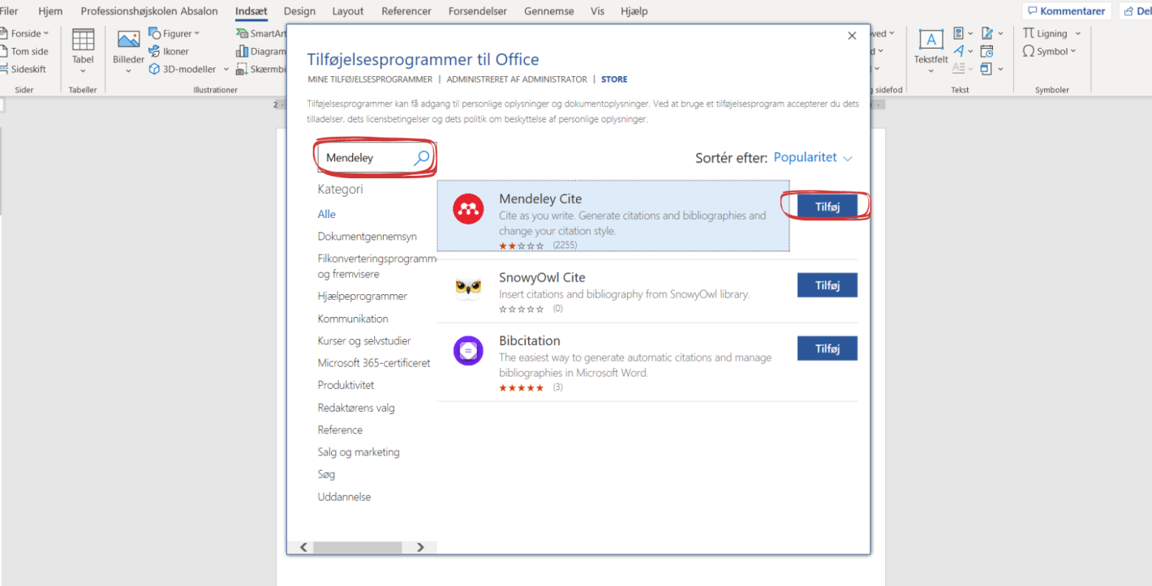The height and width of the screenshot is (586, 1152).
Task: Select MINE TILFØJELSESPROGRAMMER tab in dialog
Action: click(x=370, y=79)
